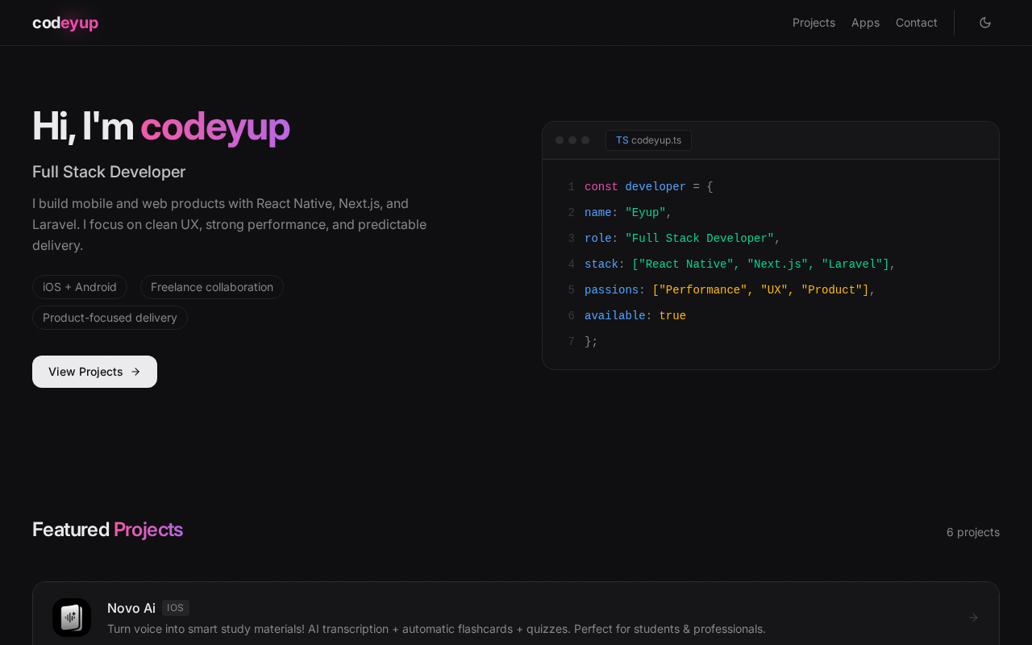Click the Novo Ai project title
This screenshot has height=645, width=1032.
(131, 608)
